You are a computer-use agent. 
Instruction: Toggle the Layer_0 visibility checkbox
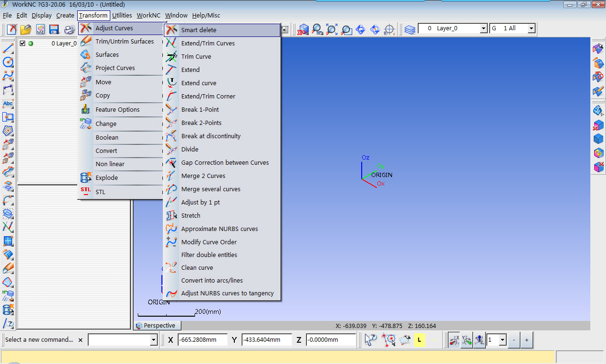(x=22, y=43)
